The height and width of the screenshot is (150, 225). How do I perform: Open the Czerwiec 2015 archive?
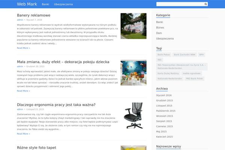(x=165, y=126)
